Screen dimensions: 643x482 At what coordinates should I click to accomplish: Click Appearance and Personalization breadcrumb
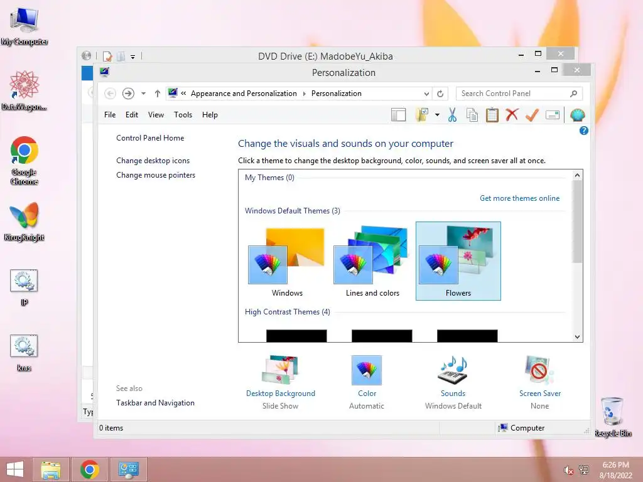click(244, 94)
